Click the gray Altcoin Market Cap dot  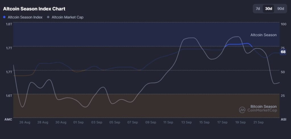pyautogui.click(x=48, y=17)
